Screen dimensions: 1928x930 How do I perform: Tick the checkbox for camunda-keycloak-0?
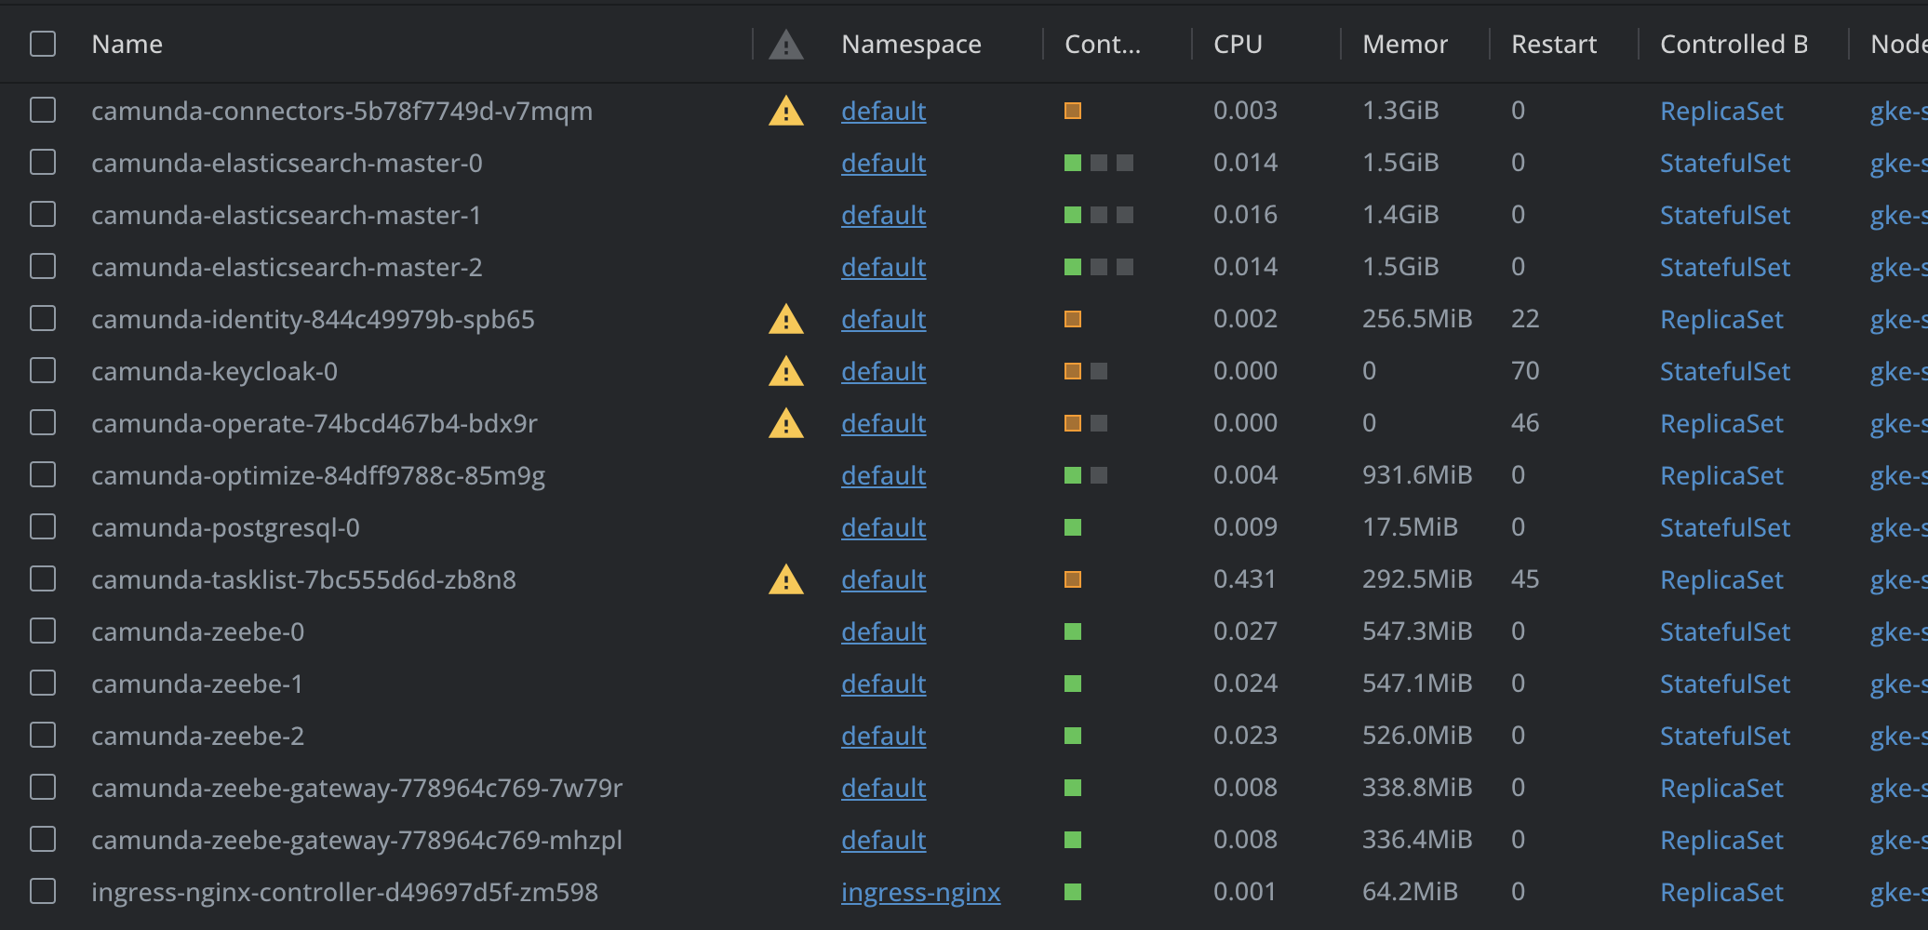tap(43, 371)
